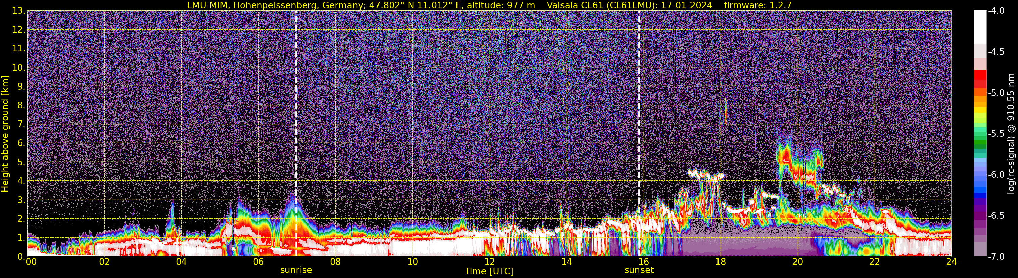Click the time axis tick label '14'
This screenshot has width=1018, height=278.
coord(567,262)
